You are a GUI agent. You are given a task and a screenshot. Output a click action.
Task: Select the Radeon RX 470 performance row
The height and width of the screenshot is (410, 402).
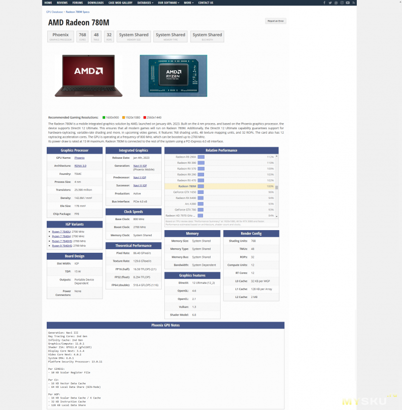(220, 180)
